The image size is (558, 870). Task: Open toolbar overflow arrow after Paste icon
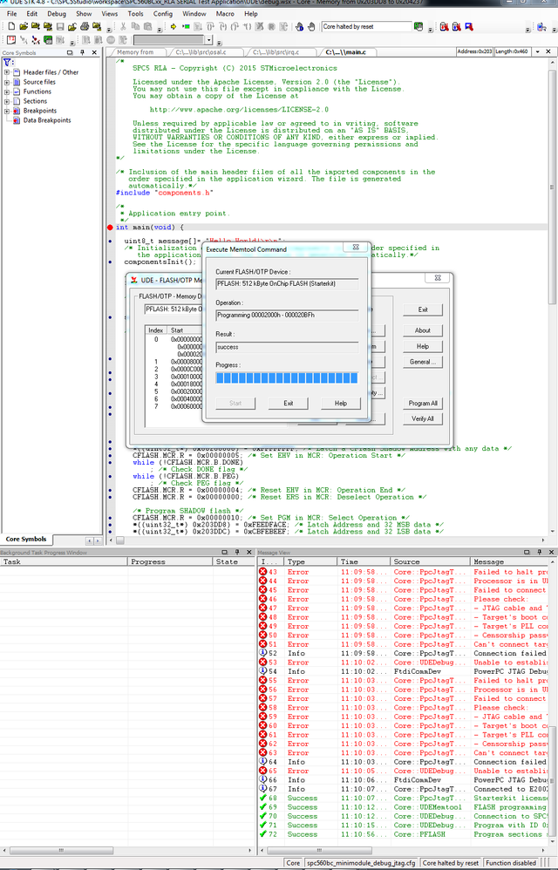(x=160, y=30)
